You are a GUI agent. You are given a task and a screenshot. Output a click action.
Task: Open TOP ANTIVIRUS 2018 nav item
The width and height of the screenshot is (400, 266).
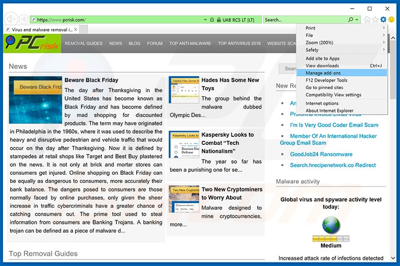tap(239, 44)
